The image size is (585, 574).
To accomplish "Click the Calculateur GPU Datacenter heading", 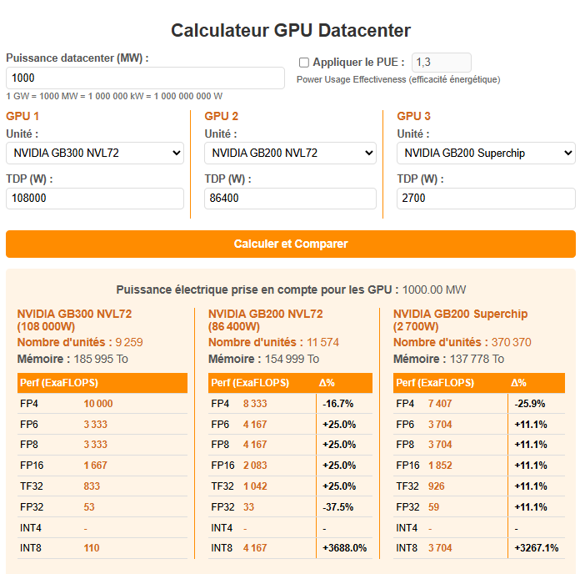I will point(291,30).
